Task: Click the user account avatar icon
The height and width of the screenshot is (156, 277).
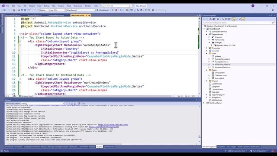Action: pyautogui.click(x=253, y=6)
